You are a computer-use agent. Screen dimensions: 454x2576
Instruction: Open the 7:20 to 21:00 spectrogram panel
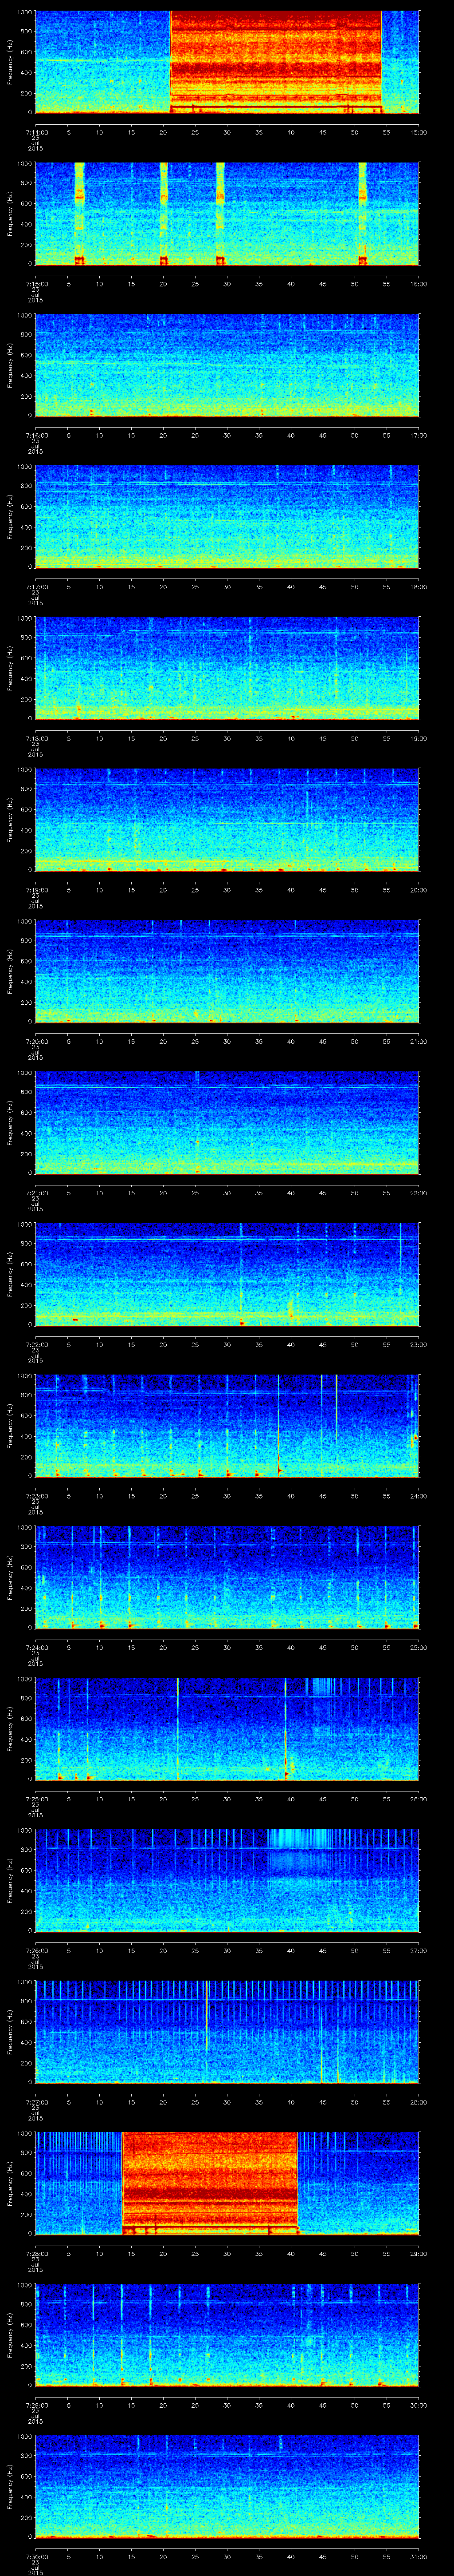(x=227, y=971)
